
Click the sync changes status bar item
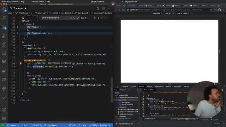[25, 125]
